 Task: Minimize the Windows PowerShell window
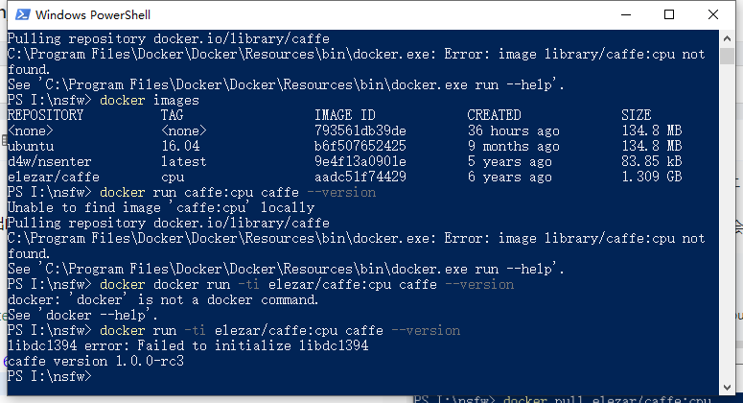(x=626, y=14)
